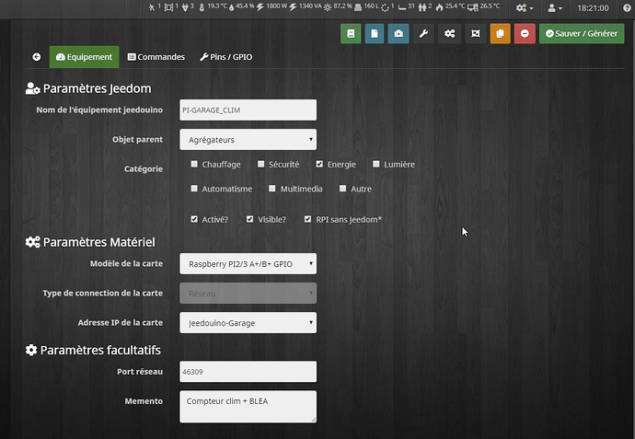Screen dimensions: 635x439
Task: Click the red remove equipment icon
Action: click(525, 34)
